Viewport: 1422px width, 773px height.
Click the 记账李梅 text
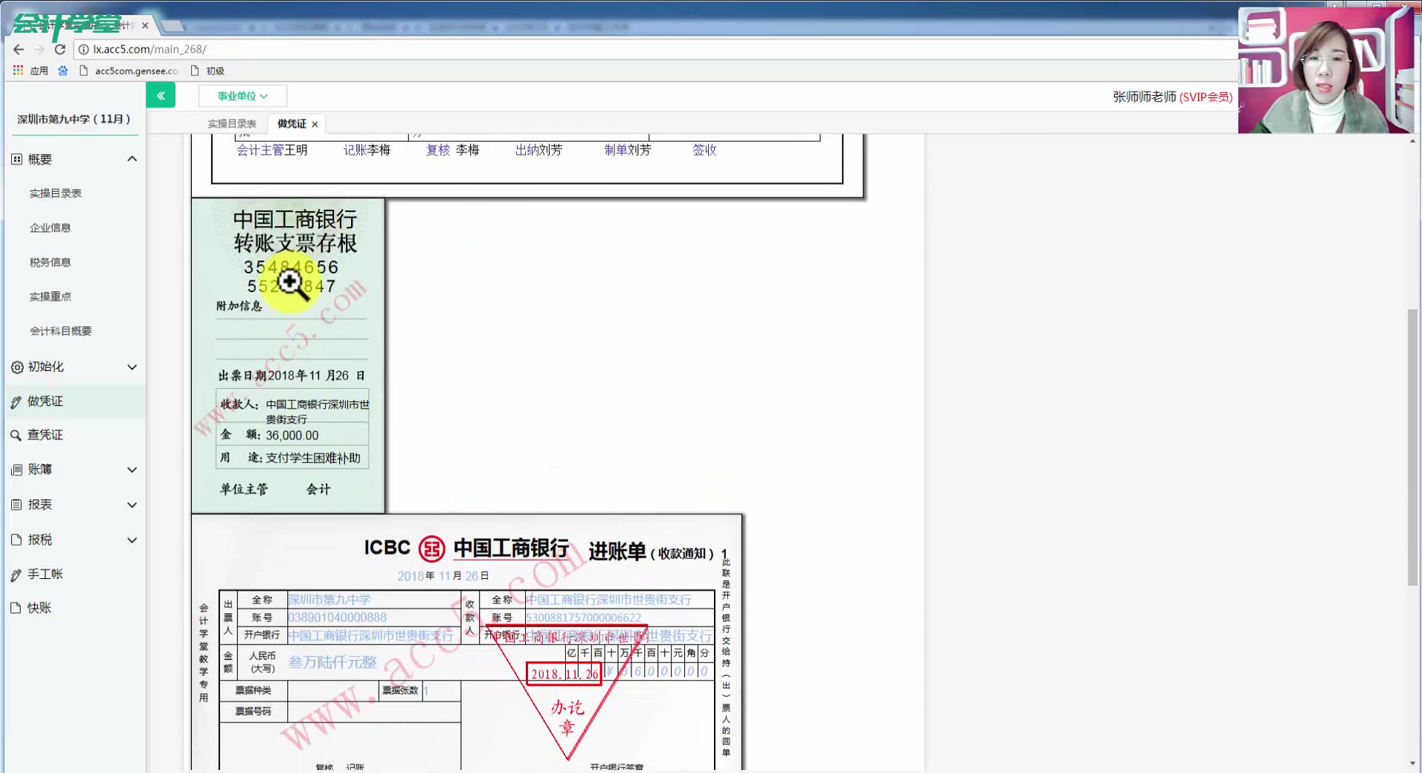(367, 150)
